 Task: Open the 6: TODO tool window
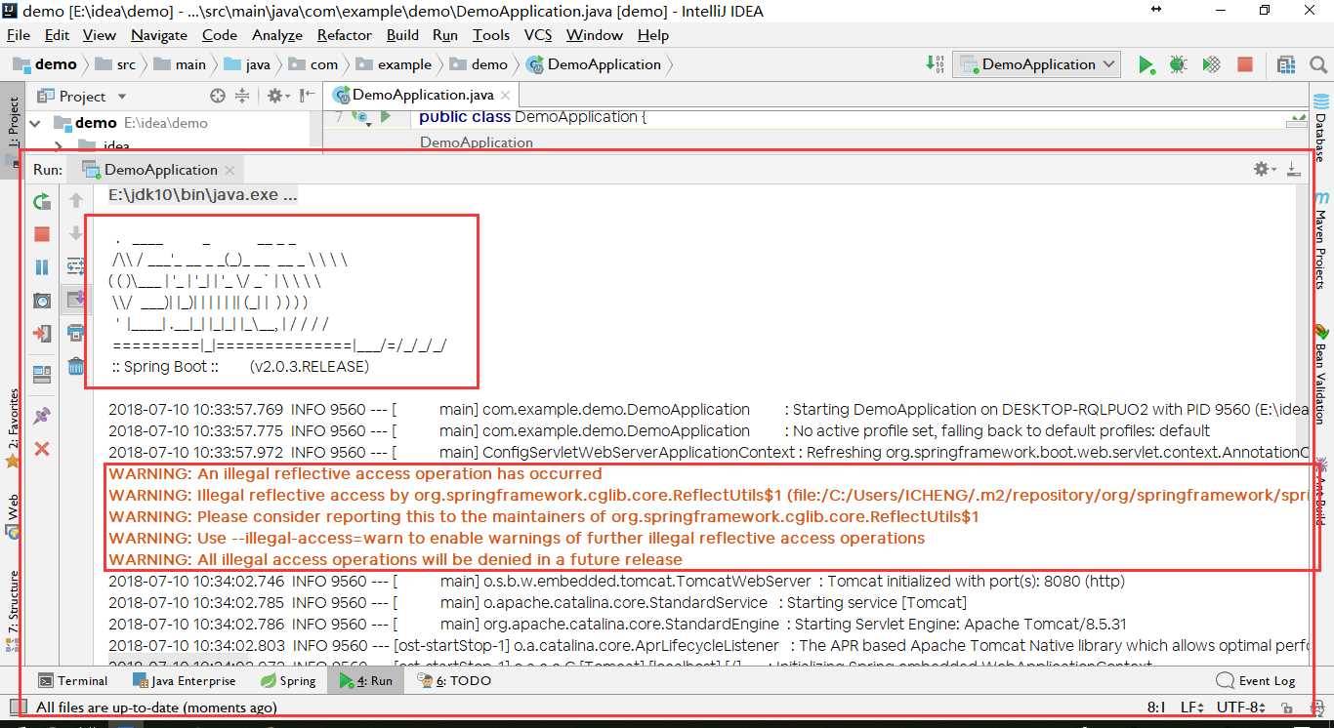pyautogui.click(x=454, y=681)
